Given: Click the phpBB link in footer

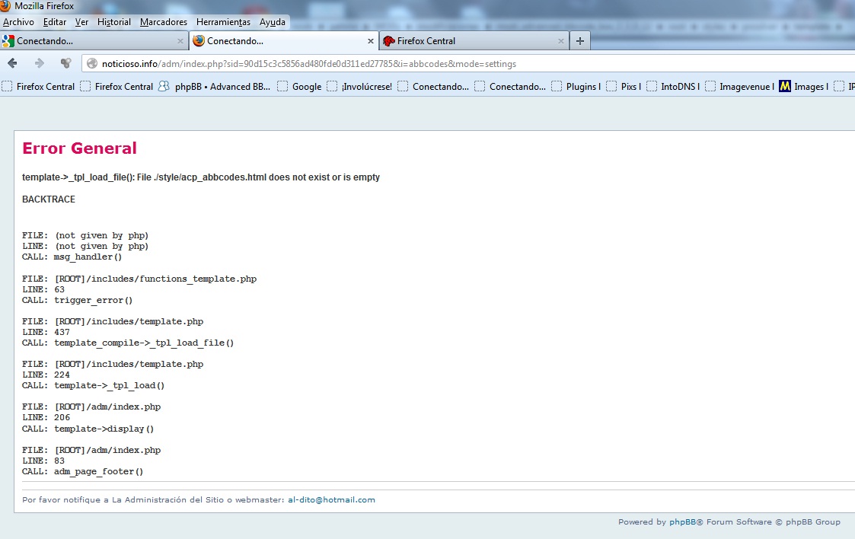Looking at the screenshot, I should (x=683, y=521).
